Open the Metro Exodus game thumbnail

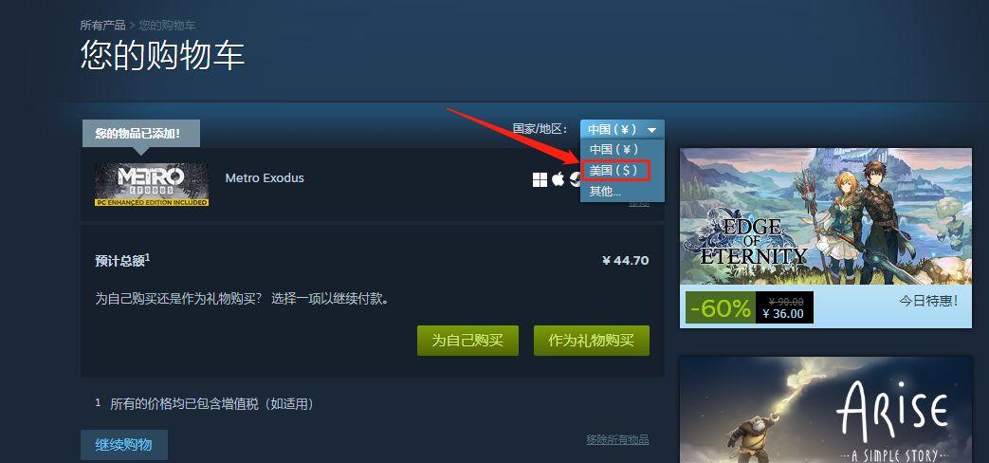coord(152,184)
